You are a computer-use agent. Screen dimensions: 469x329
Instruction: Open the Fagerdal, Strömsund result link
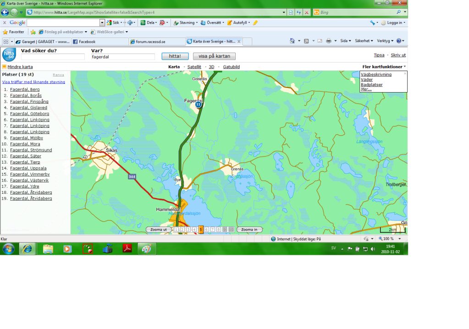click(31, 150)
